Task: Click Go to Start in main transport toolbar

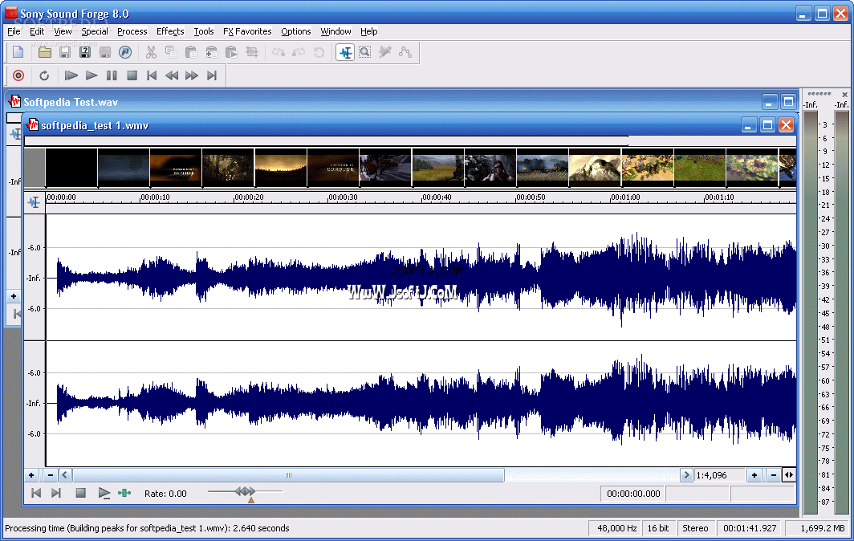Action: 152,75
